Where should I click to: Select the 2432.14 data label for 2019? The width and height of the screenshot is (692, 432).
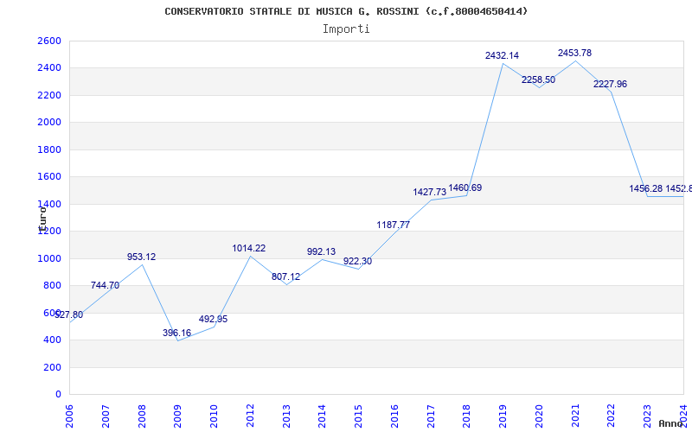(502, 55)
